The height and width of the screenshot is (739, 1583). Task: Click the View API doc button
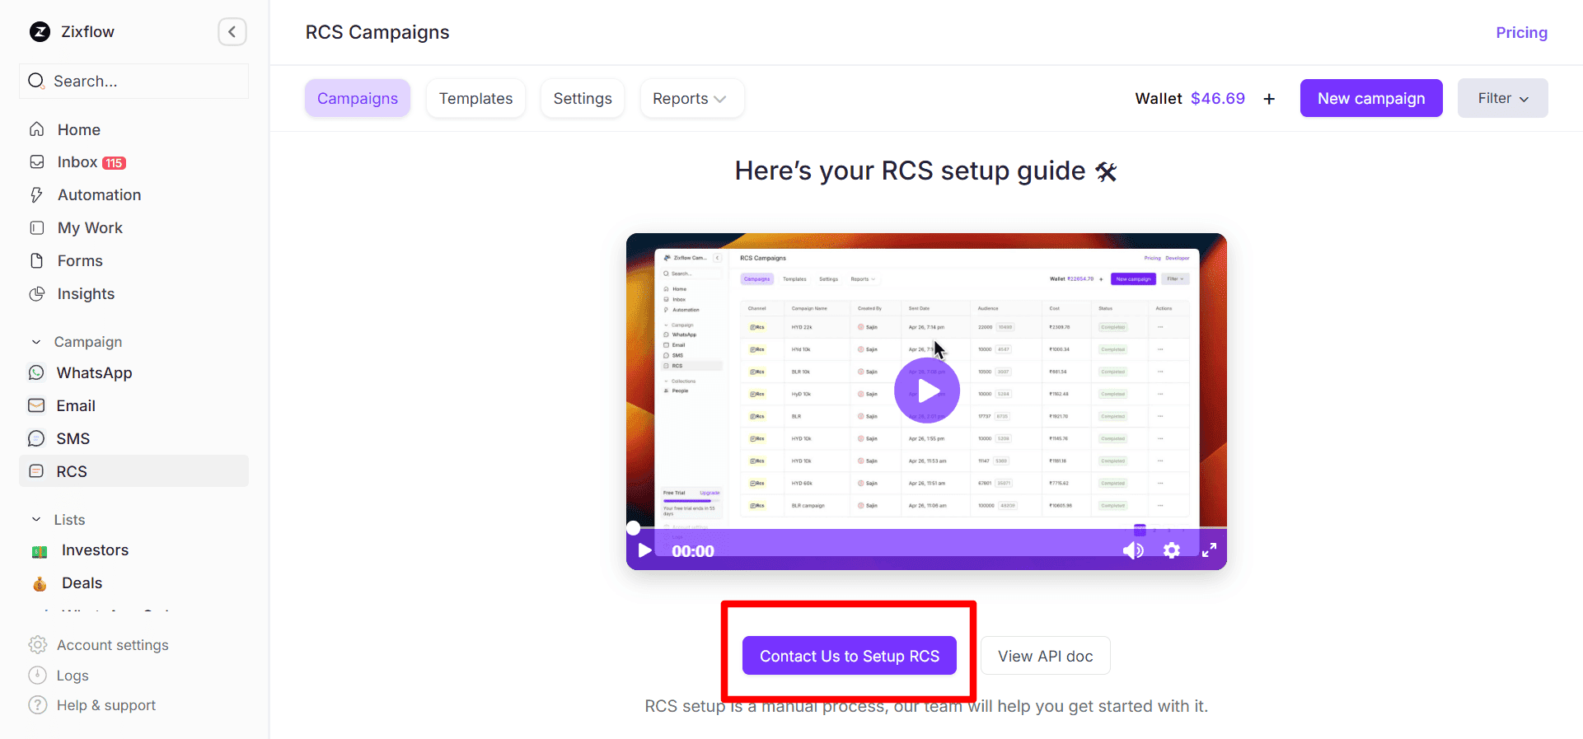pos(1045,656)
